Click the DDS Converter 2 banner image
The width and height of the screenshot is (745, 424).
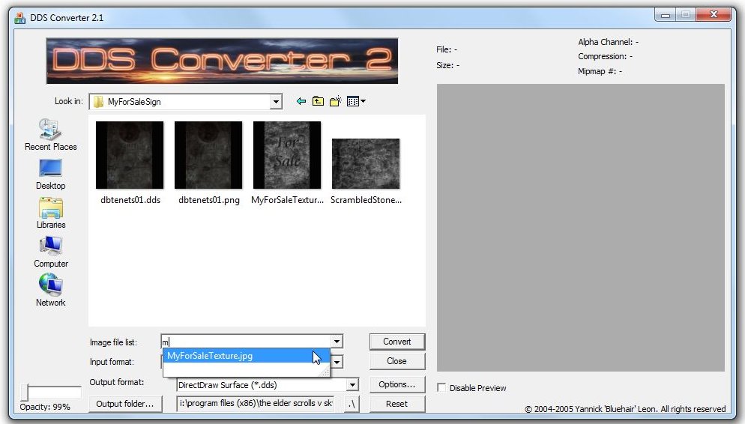(222, 61)
